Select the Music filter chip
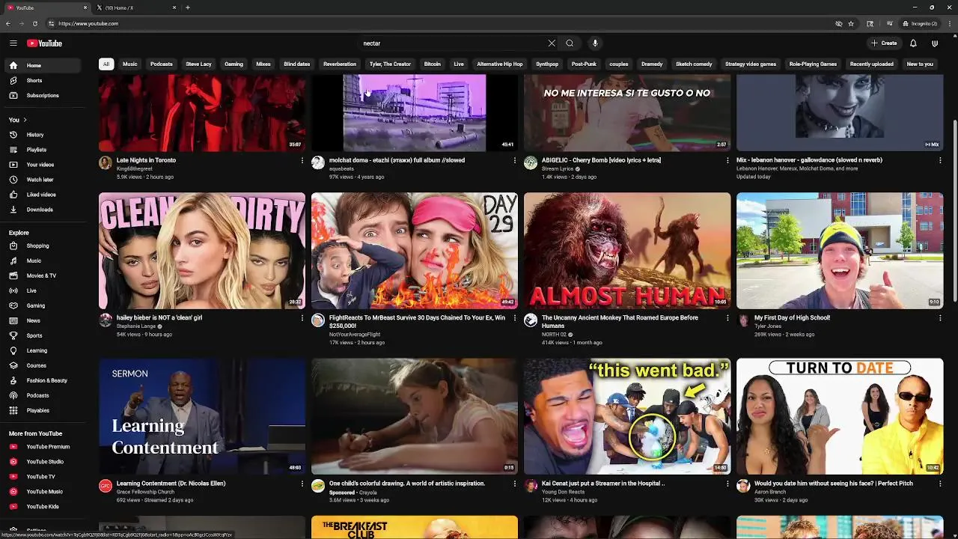This screenshot has width=958, height=539. (x=130, y=64)
